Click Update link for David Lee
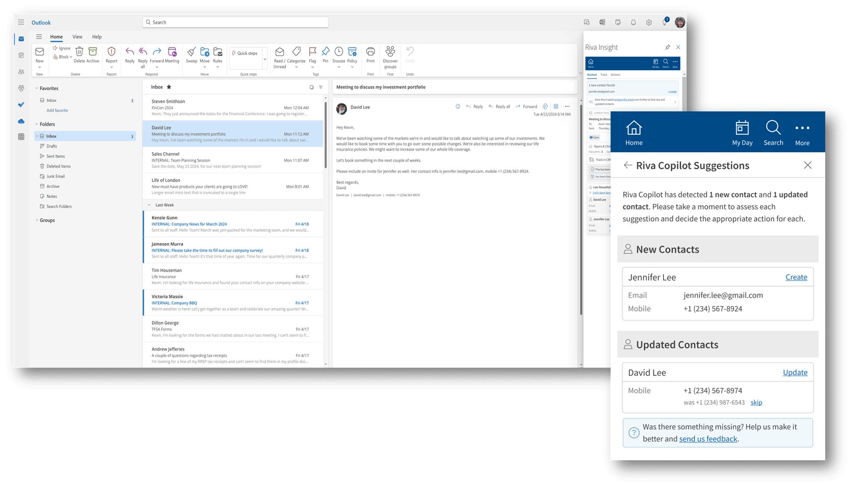The image size is (853, 488). (795, 373)
